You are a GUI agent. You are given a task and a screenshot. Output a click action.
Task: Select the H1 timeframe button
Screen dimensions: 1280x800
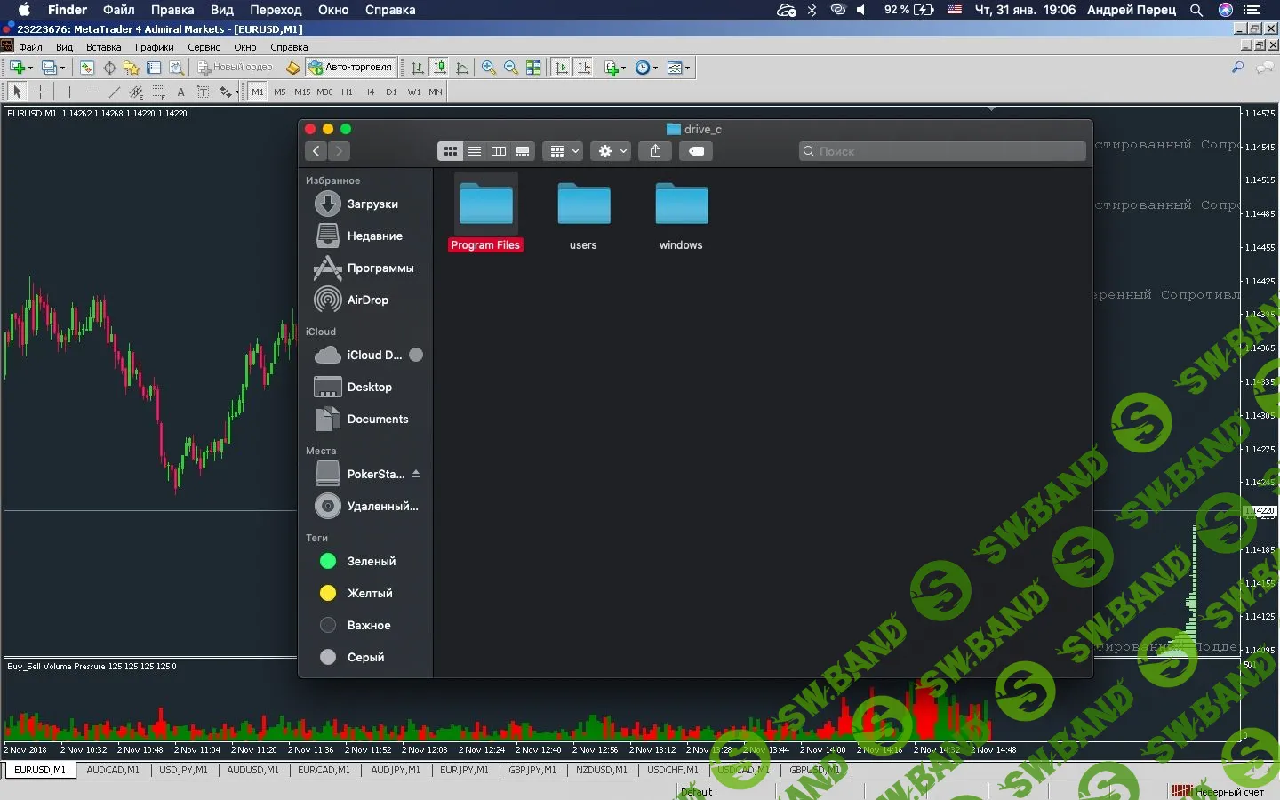[x=347, y=92]
